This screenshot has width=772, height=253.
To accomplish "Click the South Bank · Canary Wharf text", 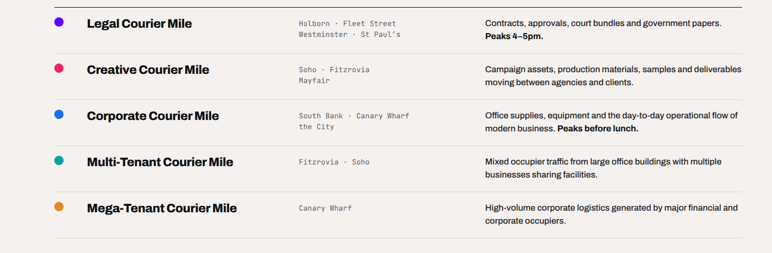I will click(354, 116).
